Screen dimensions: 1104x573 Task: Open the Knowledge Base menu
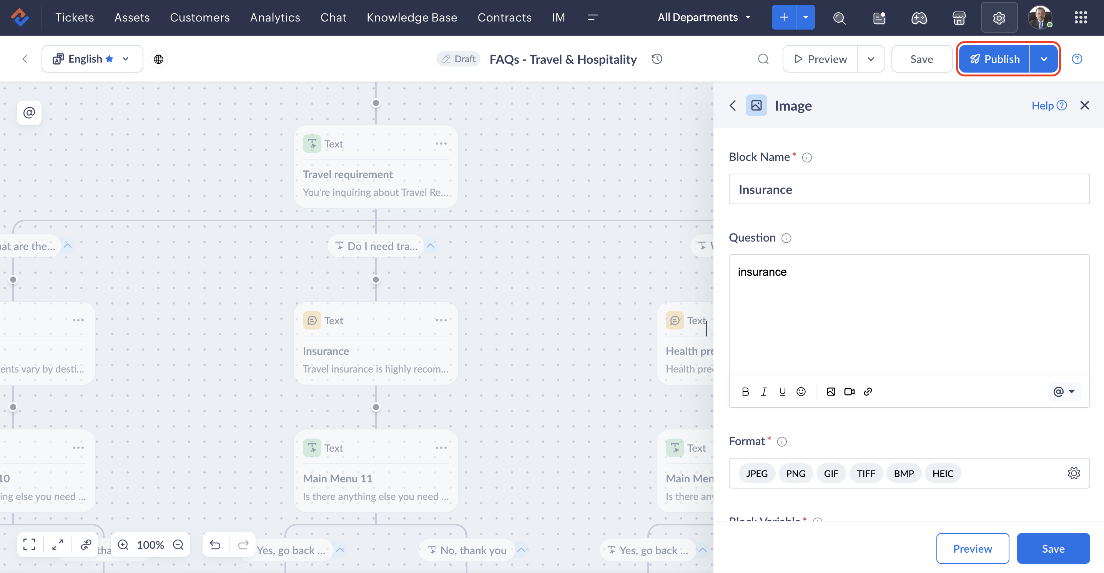[411, 18]
